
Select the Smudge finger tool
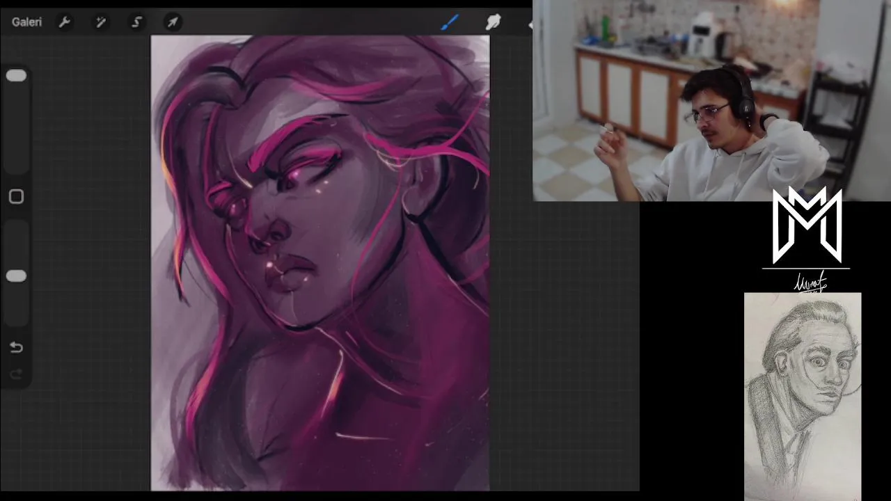pyautogui.click(x=493, y=22)
